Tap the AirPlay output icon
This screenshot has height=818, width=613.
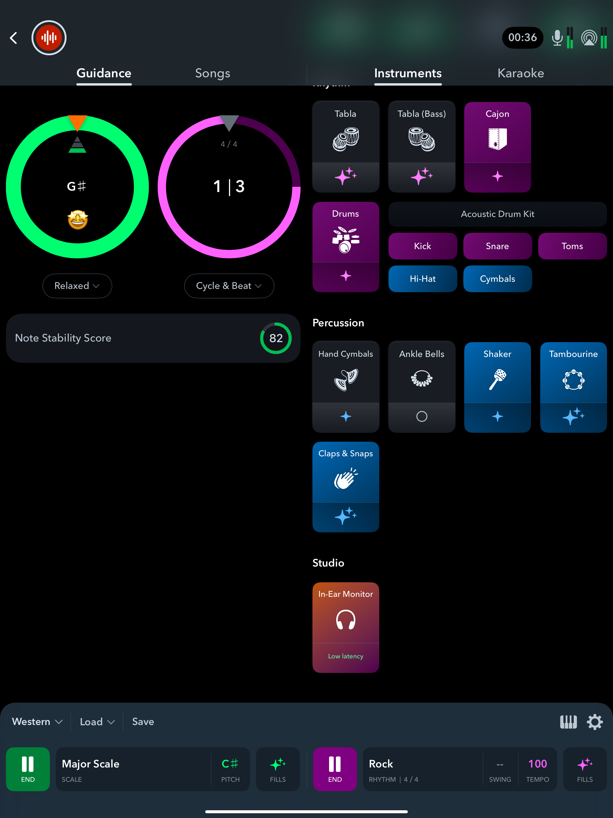(589, 38)
